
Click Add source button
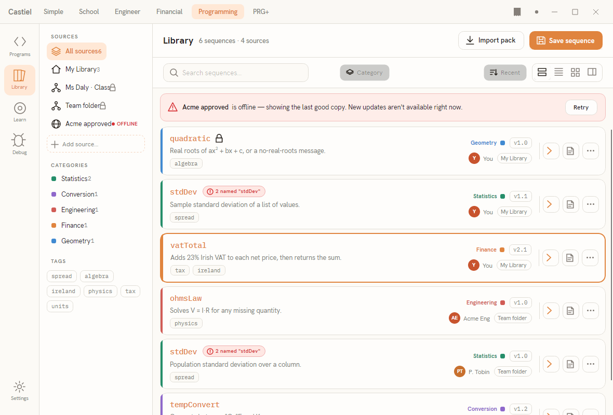[96, 144]
